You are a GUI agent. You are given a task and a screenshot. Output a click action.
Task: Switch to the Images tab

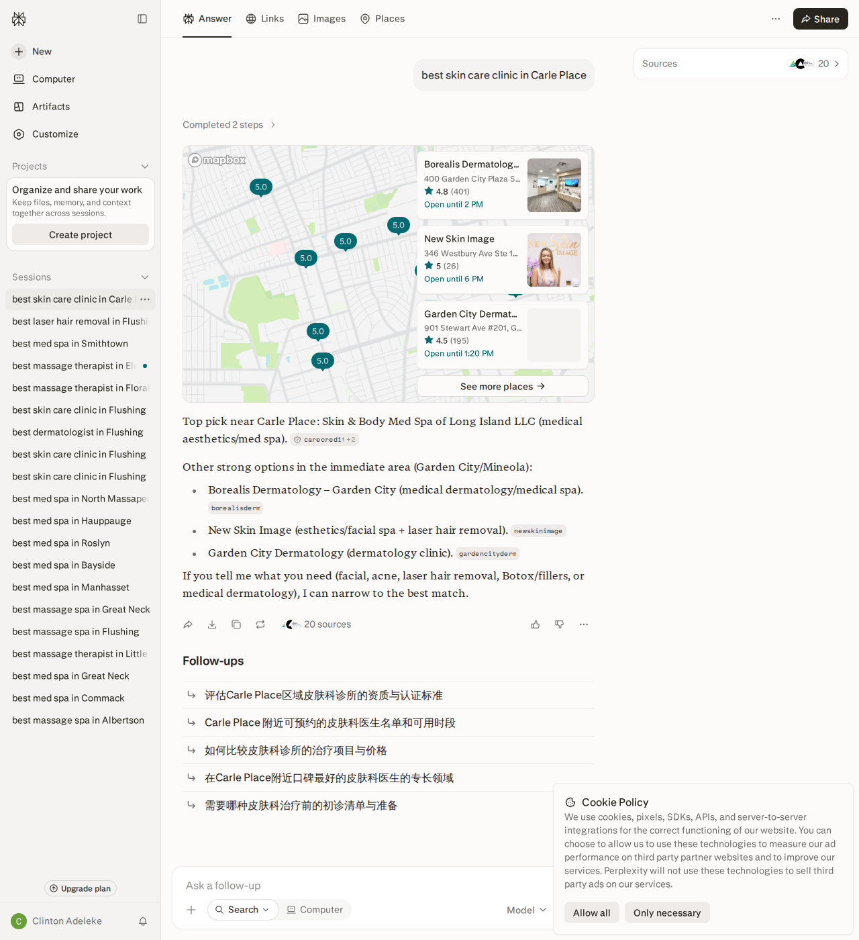tap(322, 19)
